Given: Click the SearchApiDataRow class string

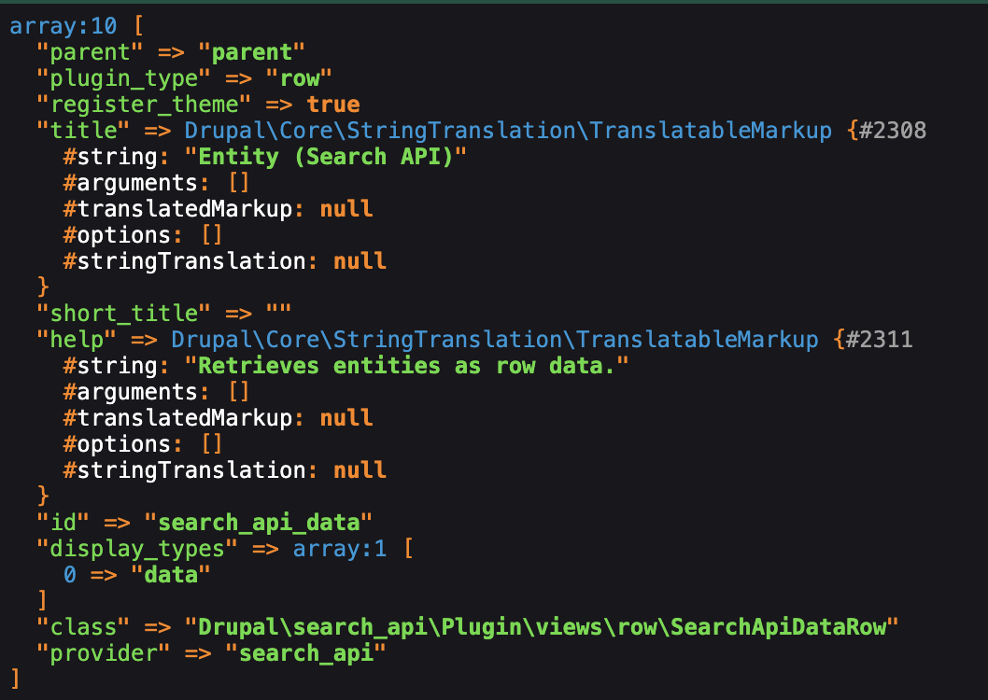Looking at the screenshot, I should 541,627.
